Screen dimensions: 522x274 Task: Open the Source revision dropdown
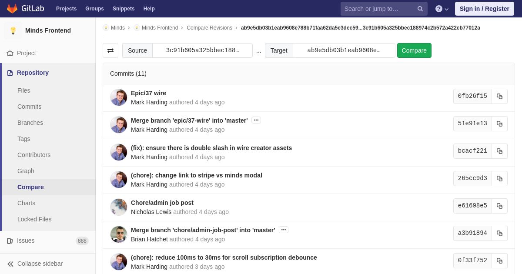202,50
